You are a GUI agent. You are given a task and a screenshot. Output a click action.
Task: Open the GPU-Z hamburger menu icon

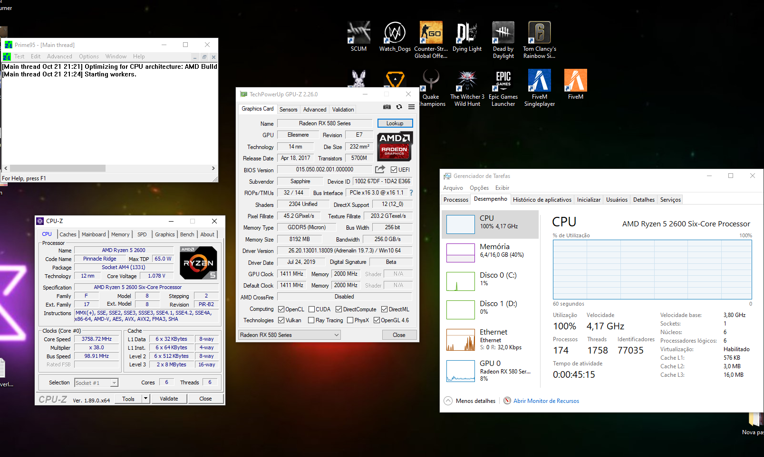[411, 107]
